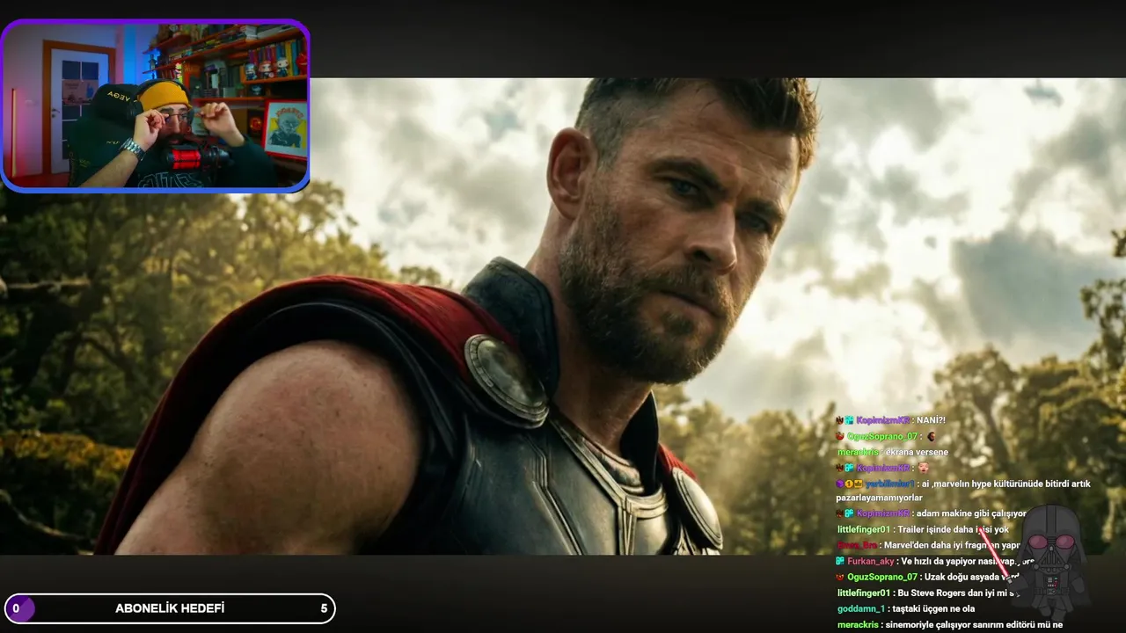
Task: Click chat message 'ekrana versene'
Action: pos(918,452)
